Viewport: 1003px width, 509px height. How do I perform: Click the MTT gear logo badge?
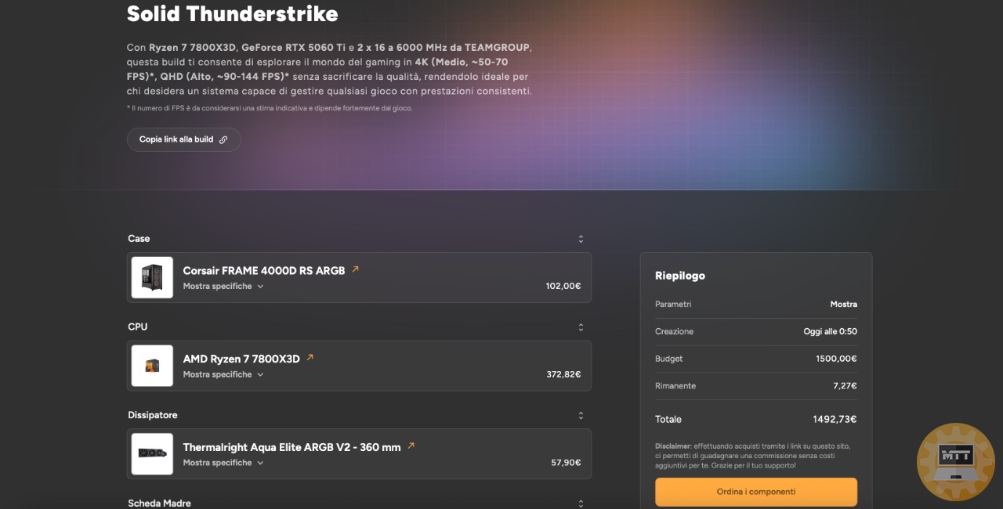pos(955,462)
